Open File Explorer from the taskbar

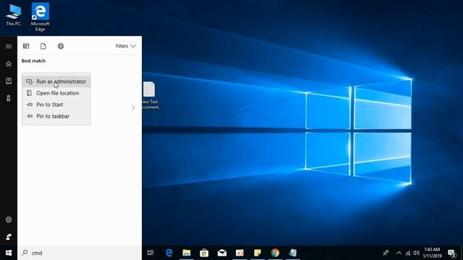tap(187, 253)
